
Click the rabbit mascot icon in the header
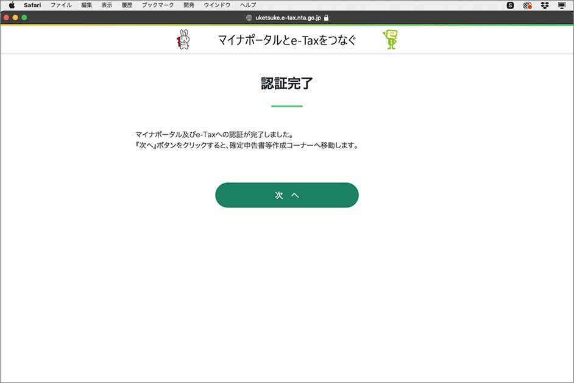[182, 38]
